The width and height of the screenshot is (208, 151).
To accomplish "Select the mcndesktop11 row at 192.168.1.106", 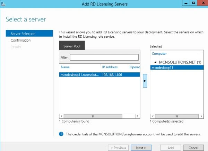I will coord(99,75).
